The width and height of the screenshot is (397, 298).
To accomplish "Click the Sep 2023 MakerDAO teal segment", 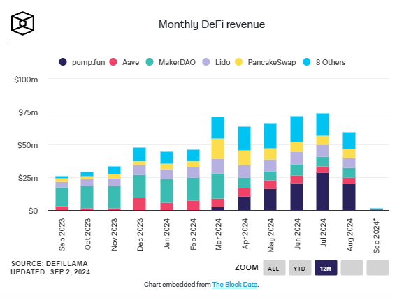I will tap(62, 197).
